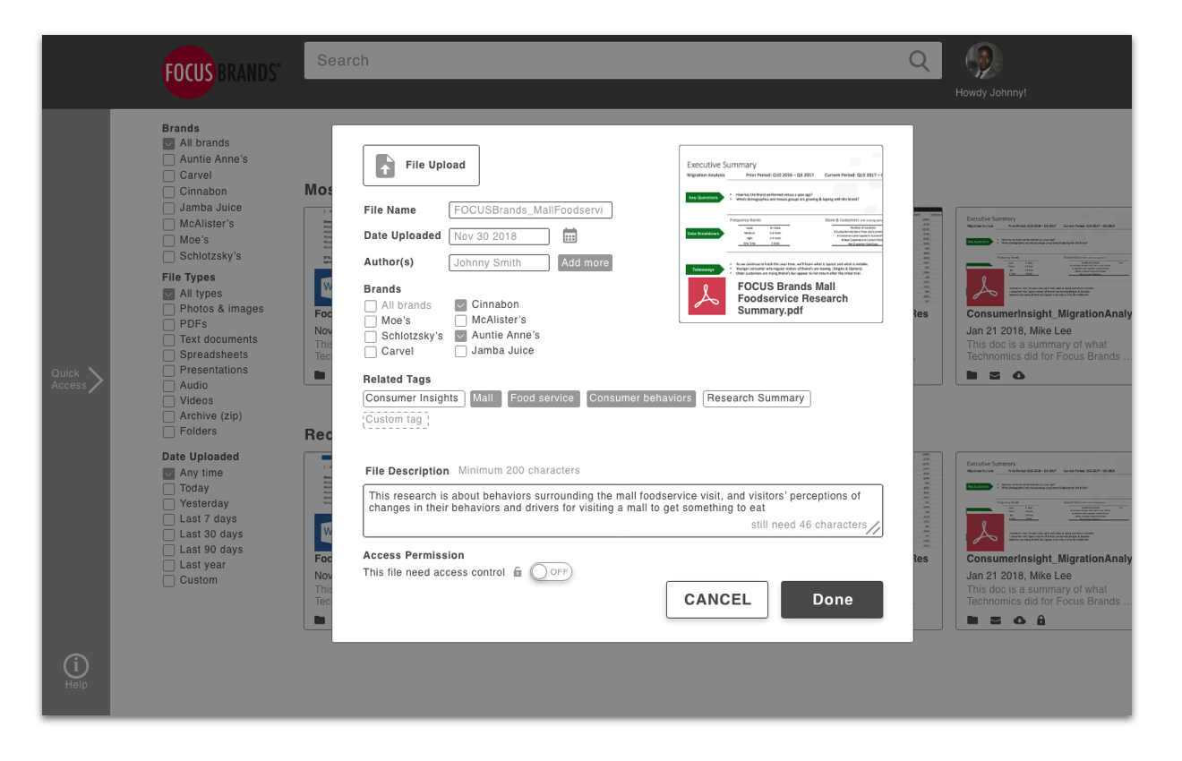Check Moe's in the dialog Brands

[370, 321]
